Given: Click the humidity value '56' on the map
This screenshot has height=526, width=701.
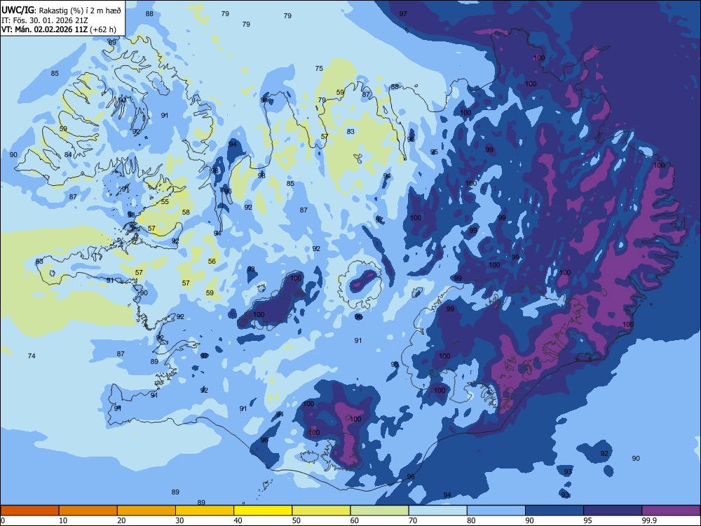Looking at the screenshot, I should (x=212, y=261).
